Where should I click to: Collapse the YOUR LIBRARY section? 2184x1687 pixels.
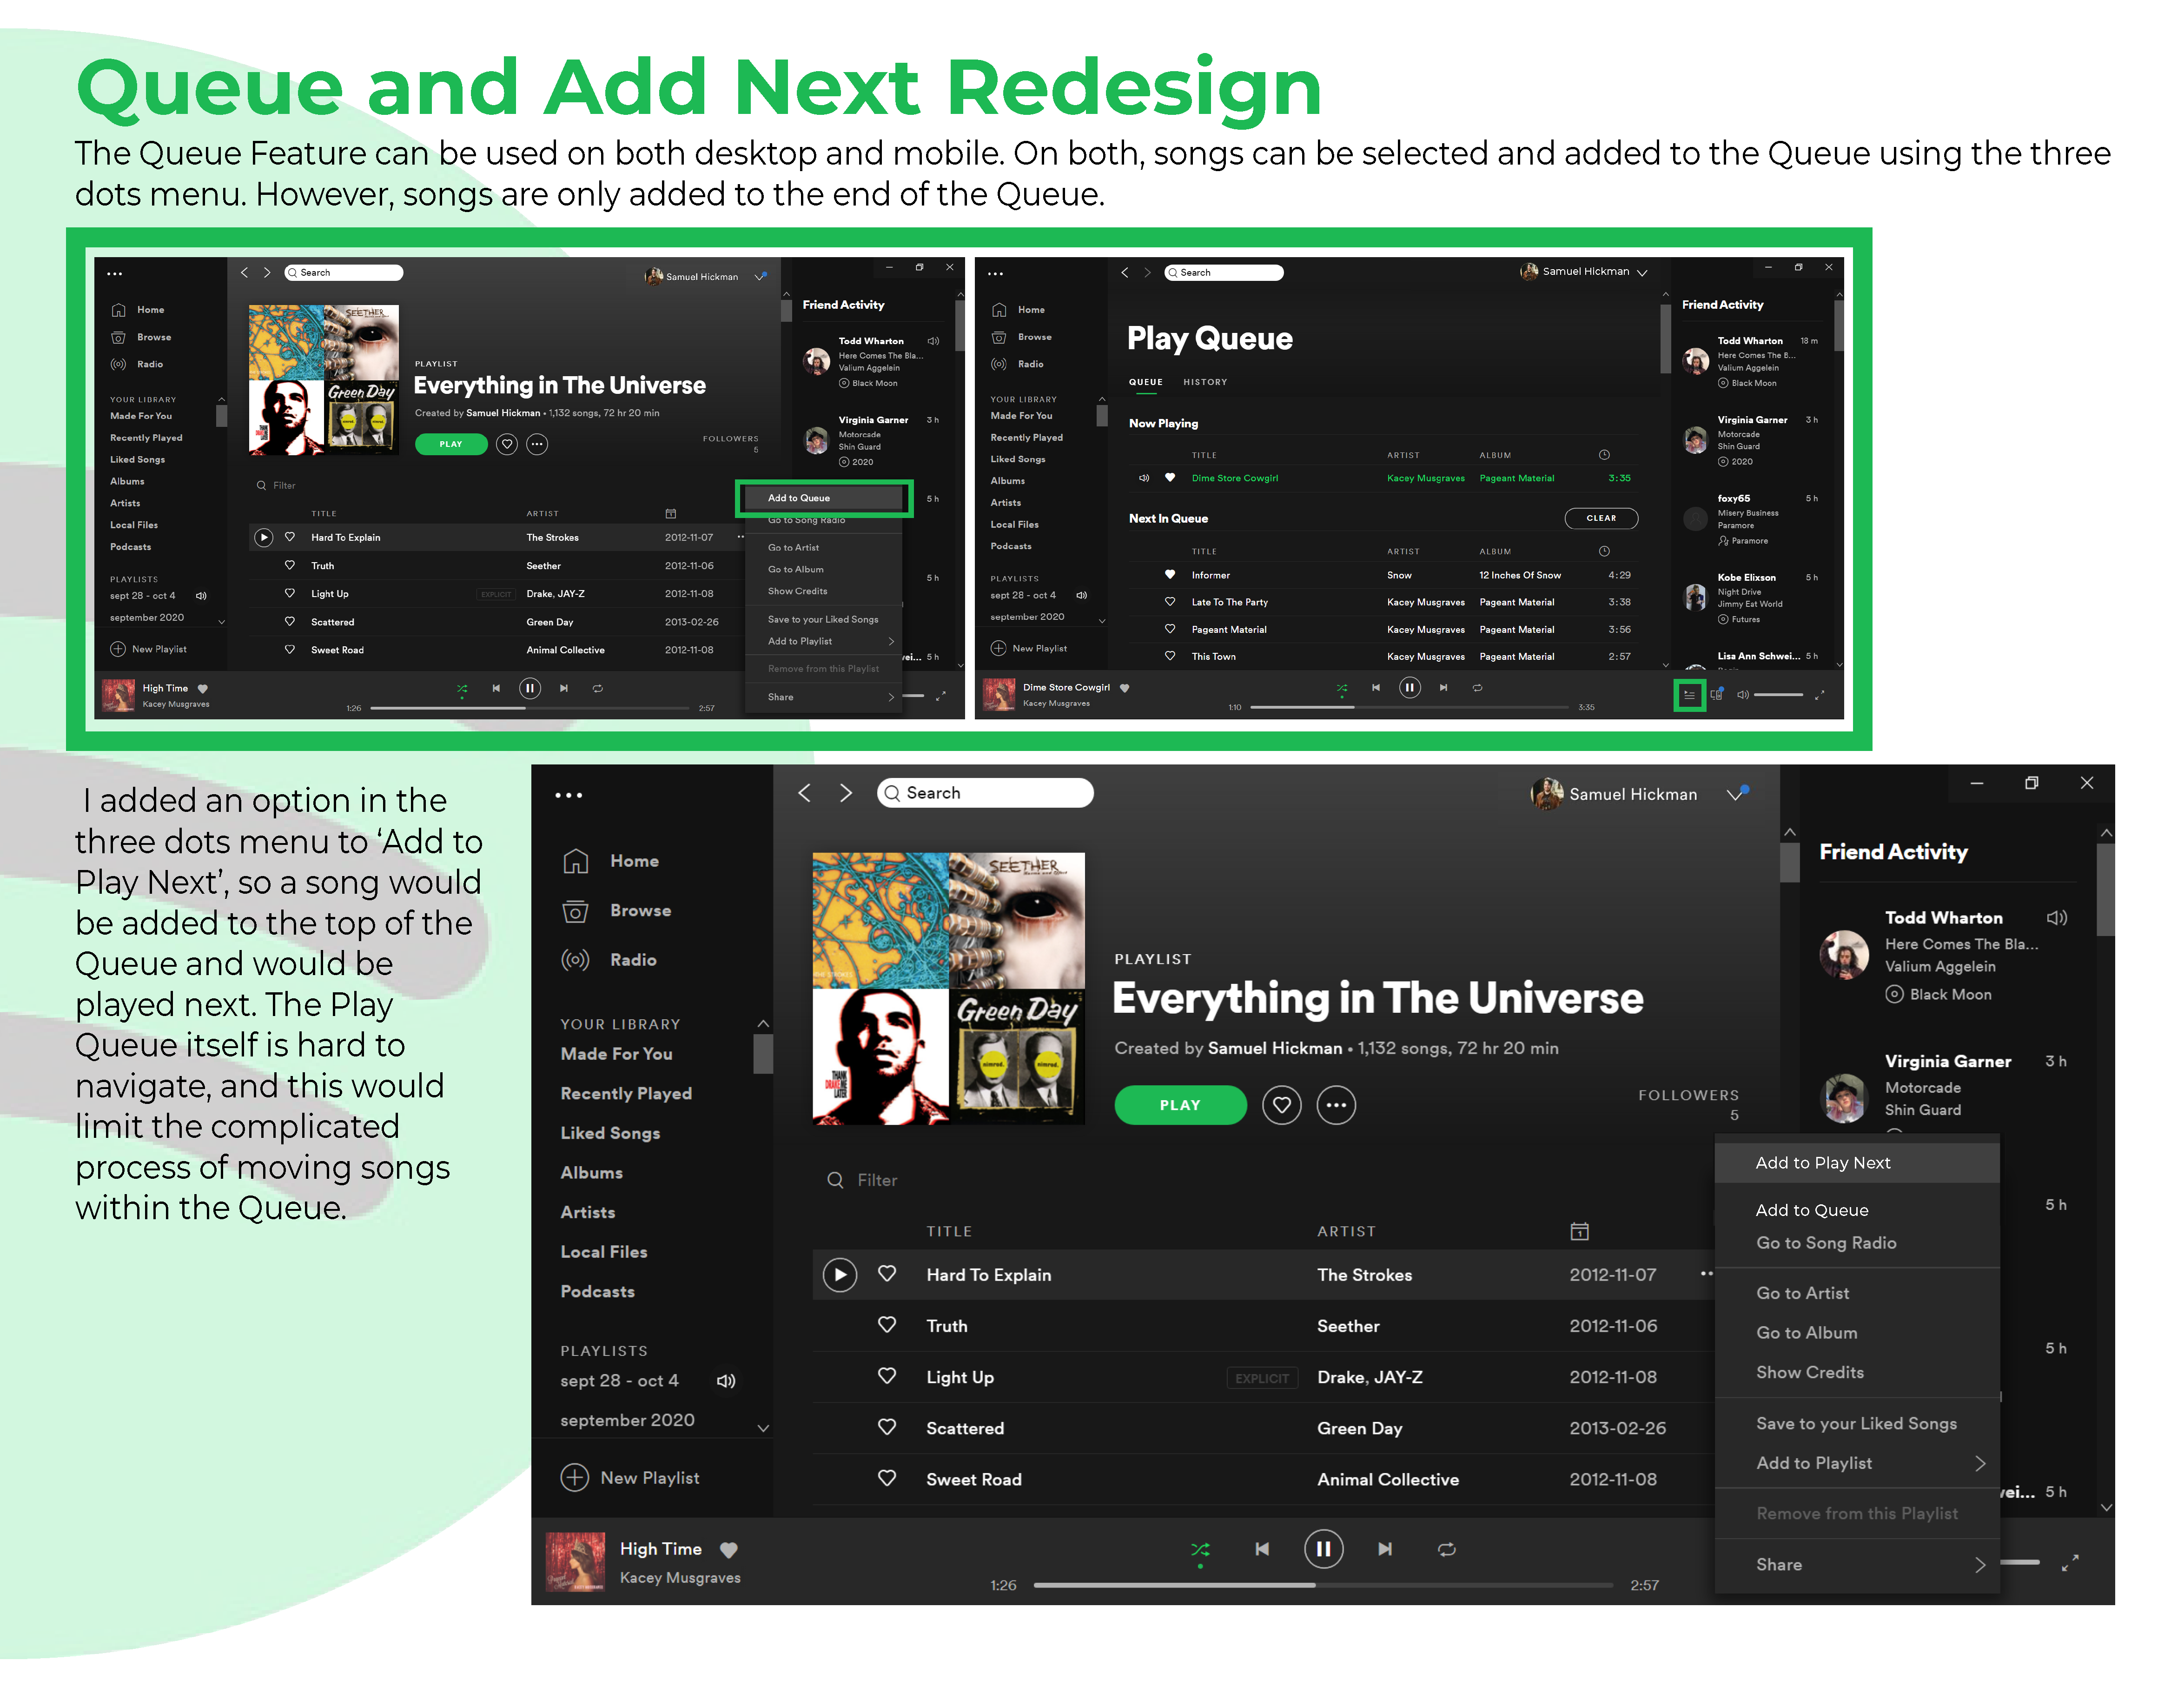pyautogui.click(x=763, y=1023)
